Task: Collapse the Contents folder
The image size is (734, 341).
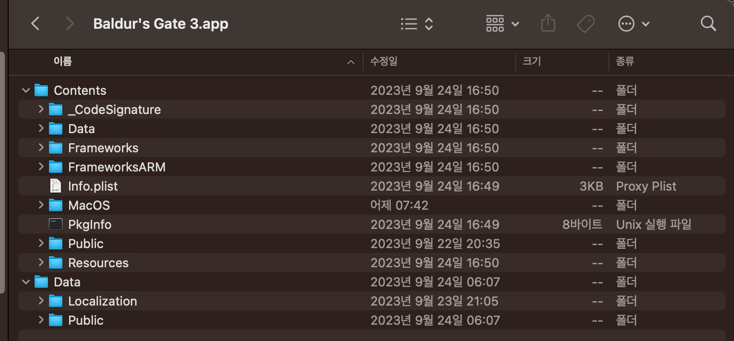Action: click(x=26, y=91)
